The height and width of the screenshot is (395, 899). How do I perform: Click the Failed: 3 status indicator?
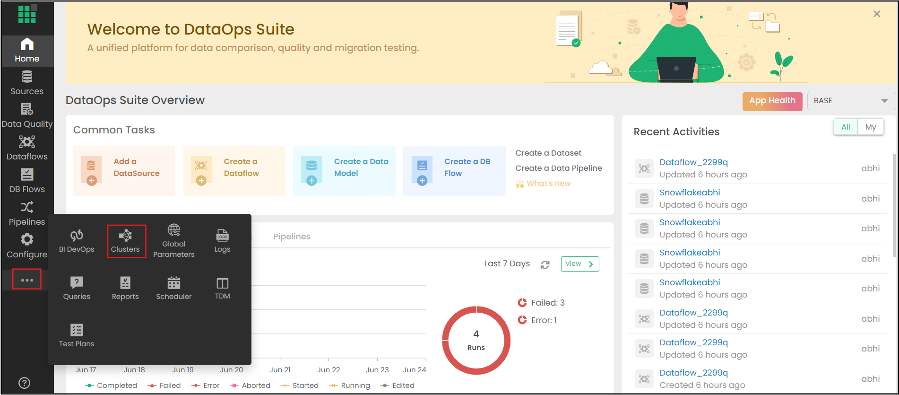541,303
